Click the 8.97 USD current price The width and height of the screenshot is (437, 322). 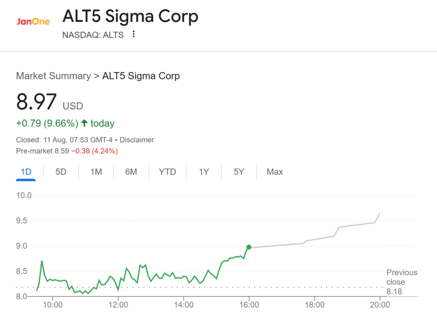[37, 103]
